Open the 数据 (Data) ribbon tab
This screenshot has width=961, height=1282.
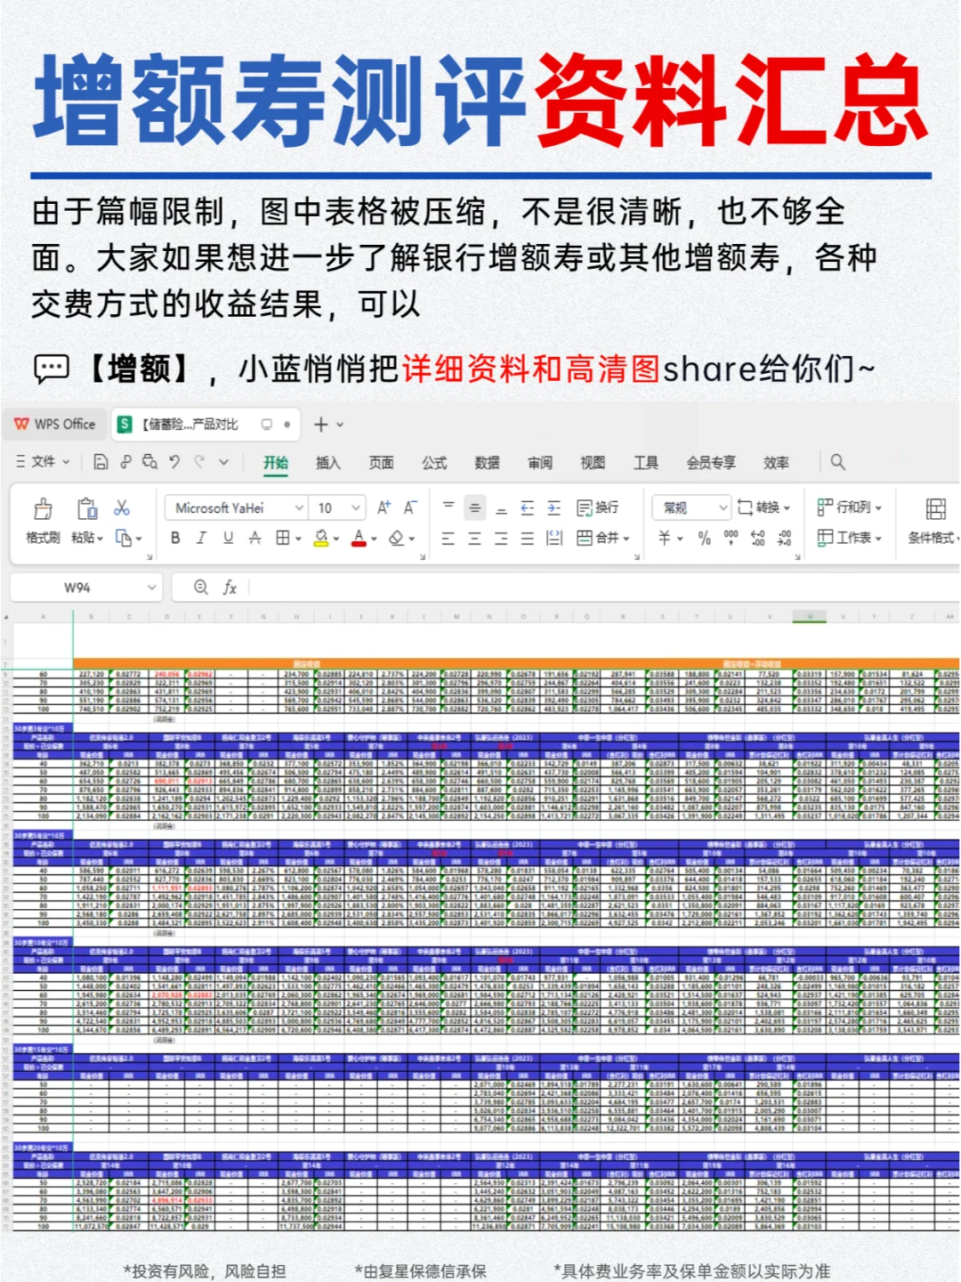[x=487, y=462]
